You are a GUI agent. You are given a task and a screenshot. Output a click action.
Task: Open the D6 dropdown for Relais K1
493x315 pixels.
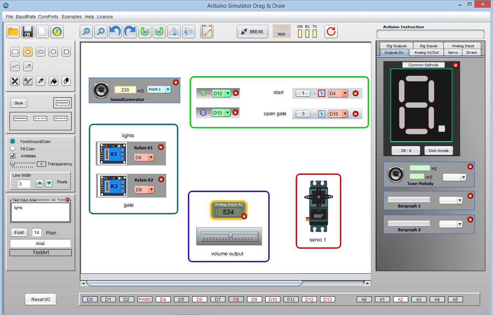pyautogui.click(x=151, y=157)
